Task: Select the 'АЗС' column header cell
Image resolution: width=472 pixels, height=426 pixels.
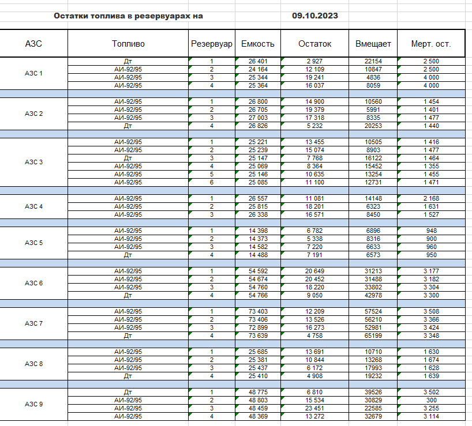Action: tap(33, 44)
